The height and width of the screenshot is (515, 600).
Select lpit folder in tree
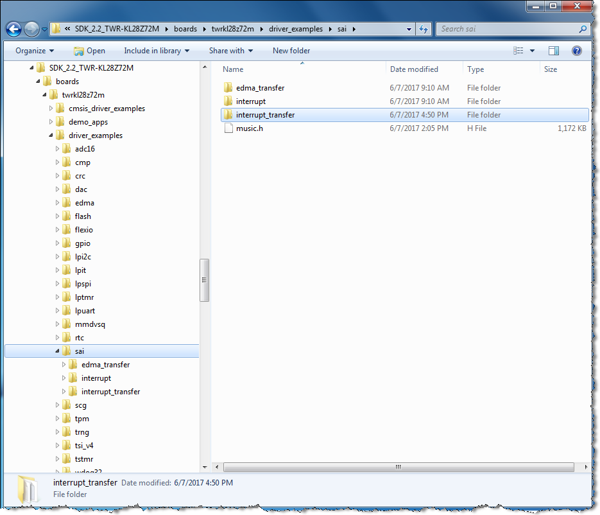point(80,270)
